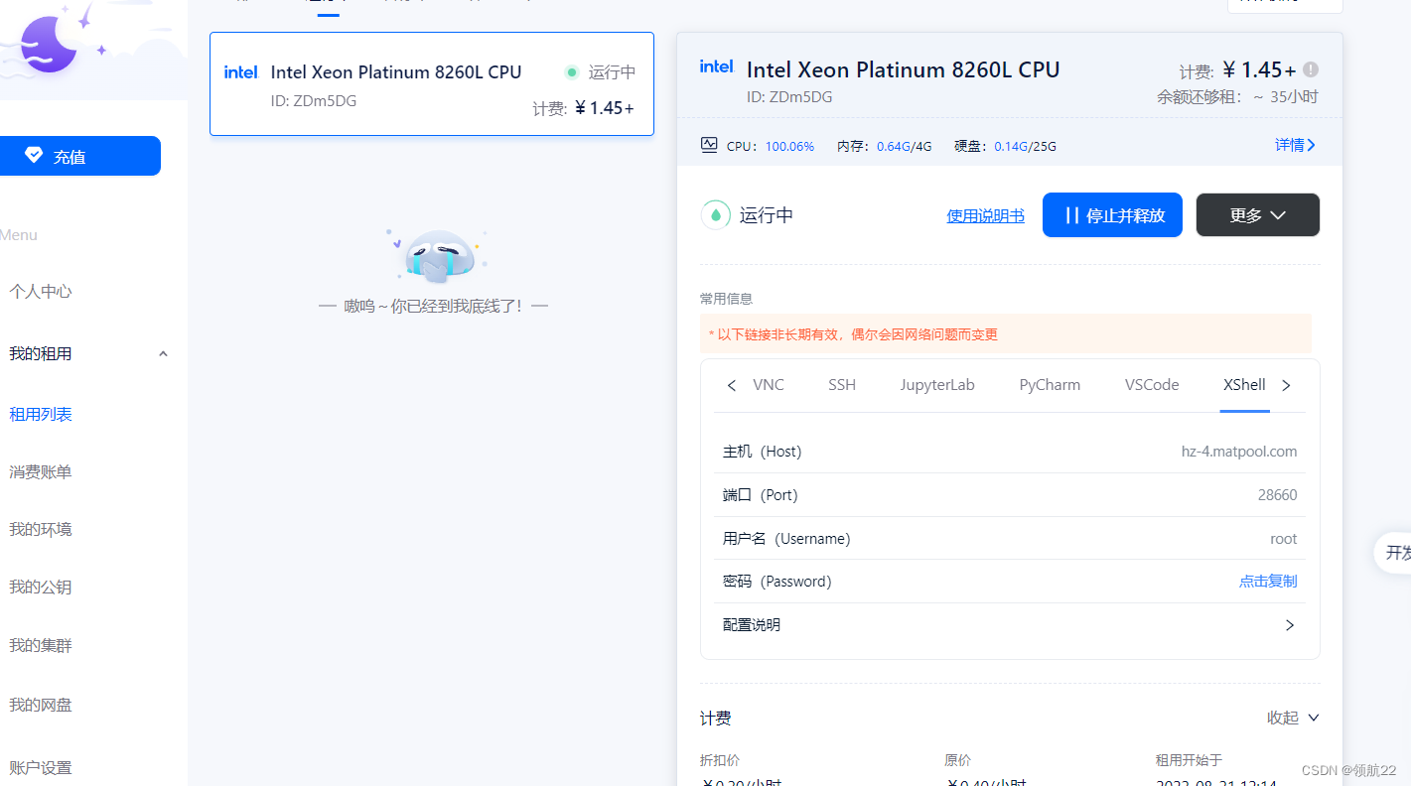The width and height of the screenshot is (1411, 786).
Task: Click the partially visible 开发 floating button
Action: 1394,553
